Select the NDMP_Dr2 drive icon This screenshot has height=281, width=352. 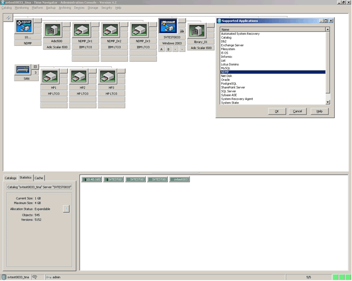[110, 30]
